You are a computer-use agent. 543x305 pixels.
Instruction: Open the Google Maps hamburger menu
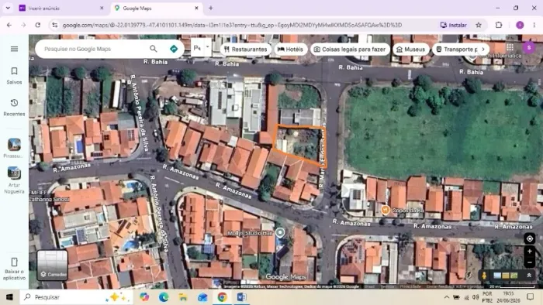pos(14,49)
